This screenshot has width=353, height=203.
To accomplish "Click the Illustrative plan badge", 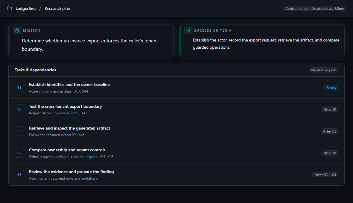I will coord(323,70).
